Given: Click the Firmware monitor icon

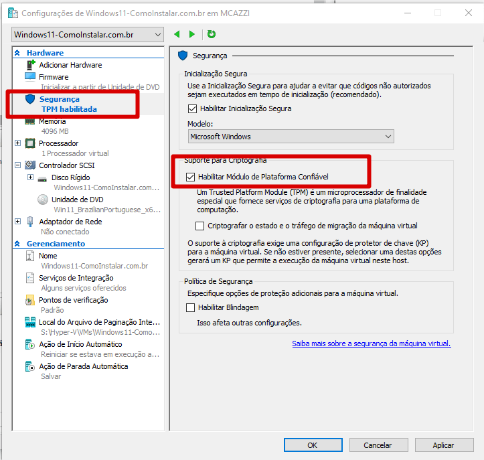Looking at the screenshot, I should click(30, 77).
